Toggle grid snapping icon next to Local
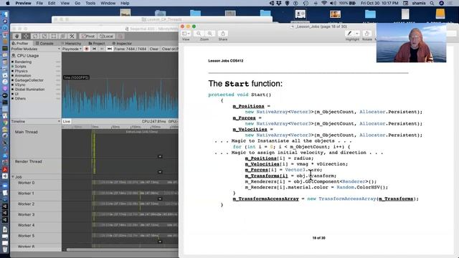 pos(120,36)
